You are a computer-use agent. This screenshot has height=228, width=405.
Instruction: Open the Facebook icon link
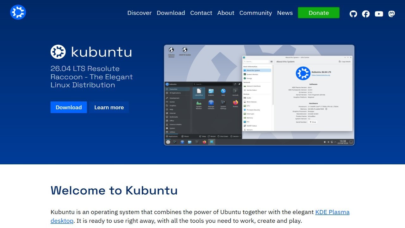(366, 14)
